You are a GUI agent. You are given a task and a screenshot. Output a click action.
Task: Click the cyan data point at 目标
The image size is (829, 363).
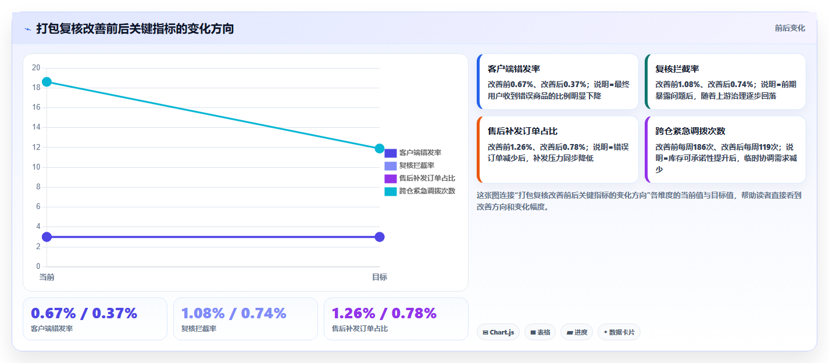[380, 149]
